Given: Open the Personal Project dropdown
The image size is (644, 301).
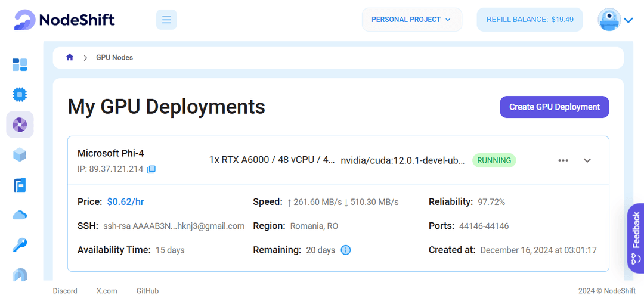Looking at the screenshot, I should (412, 20).
